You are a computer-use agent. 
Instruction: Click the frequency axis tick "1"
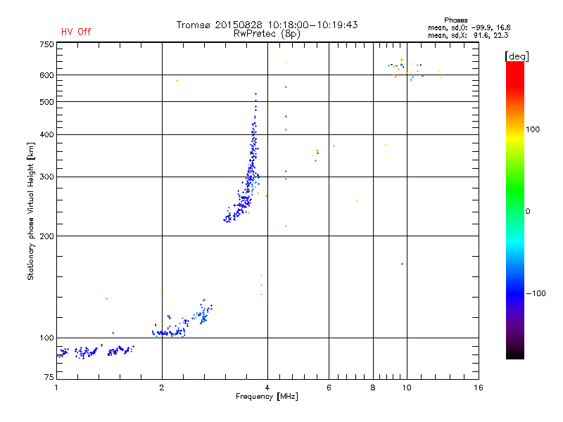tap(56, 388)
